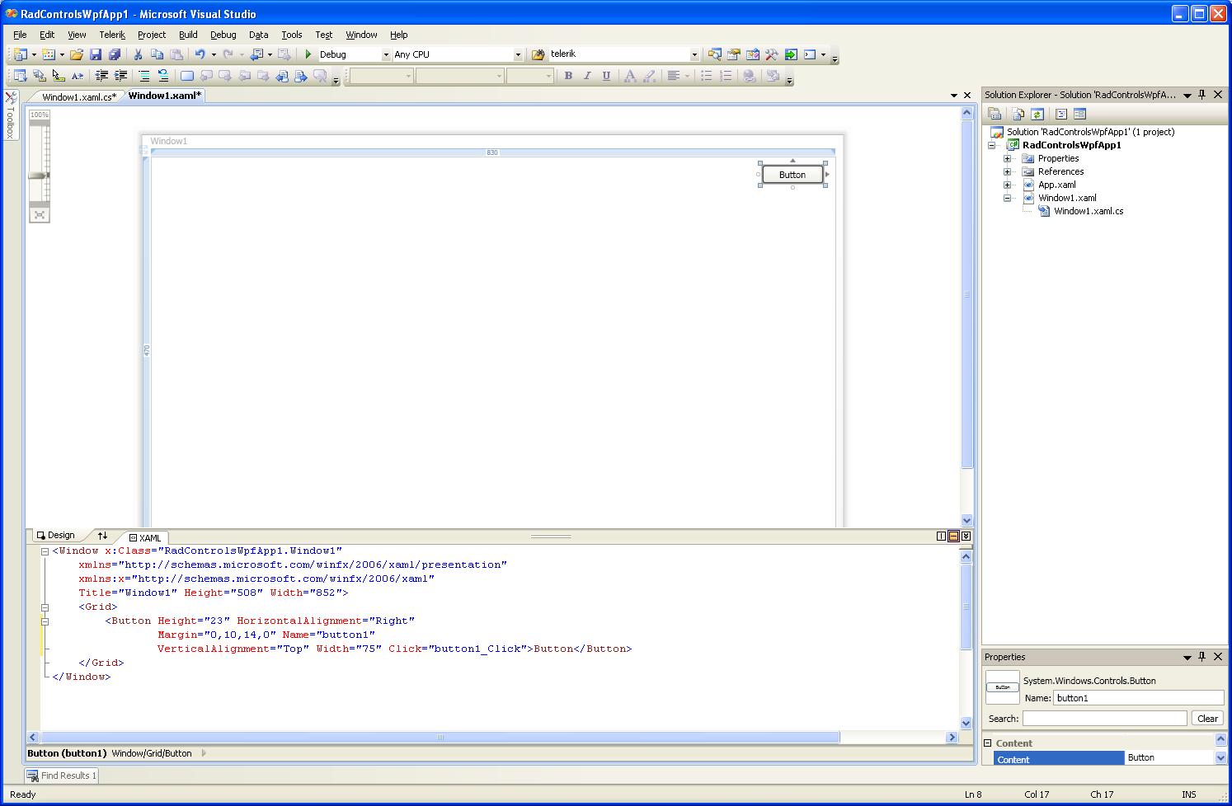Click the Swap Panes arrows icon
The width and height of the screenshot is (1232, 806).
pyautogui.click(x=102, y=536)
